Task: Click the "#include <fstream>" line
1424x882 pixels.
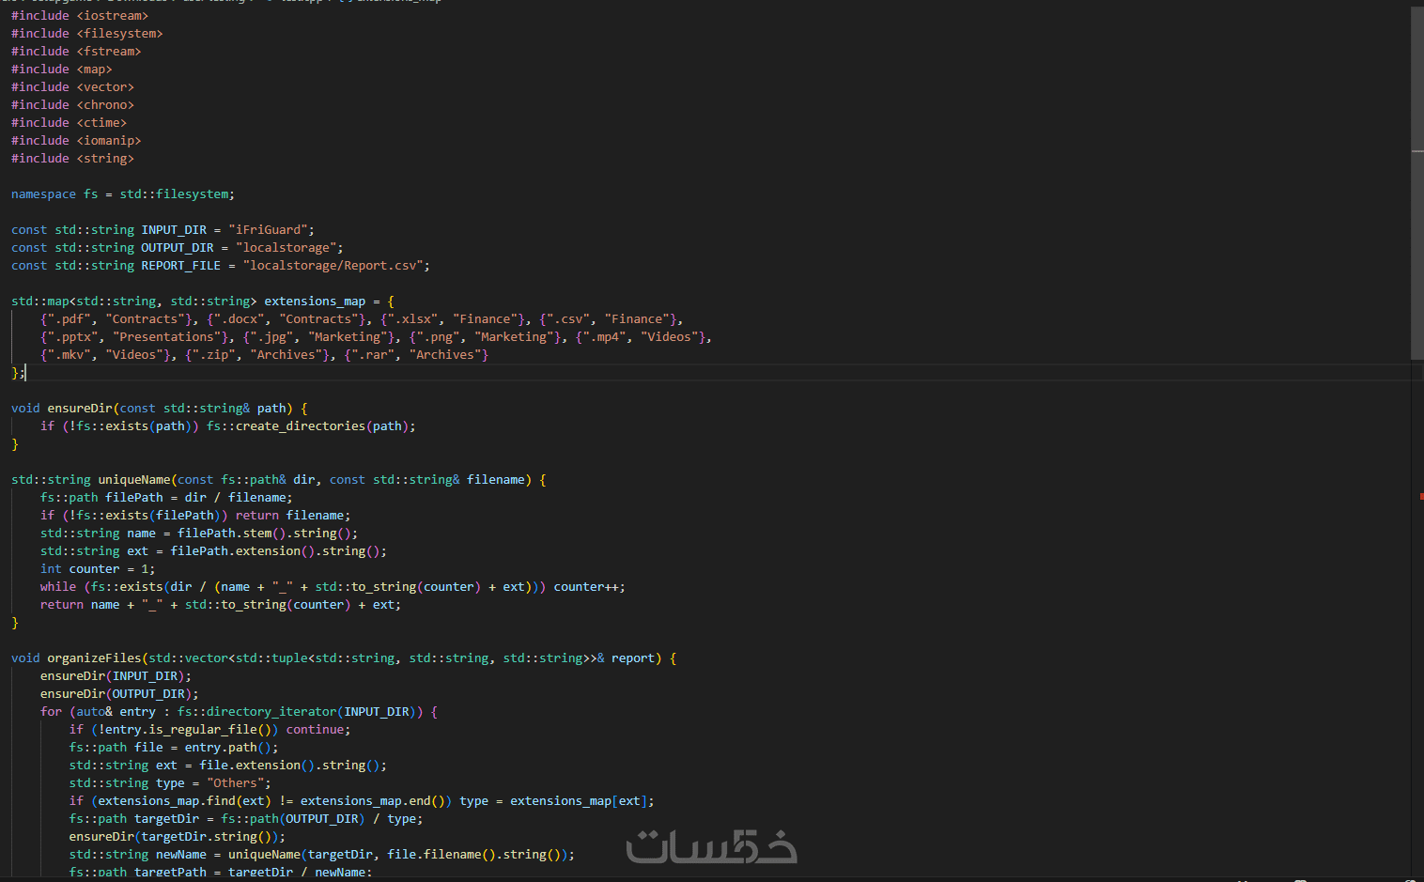Action: (x=76, y=52)
